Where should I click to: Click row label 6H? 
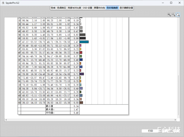point(19,103)
